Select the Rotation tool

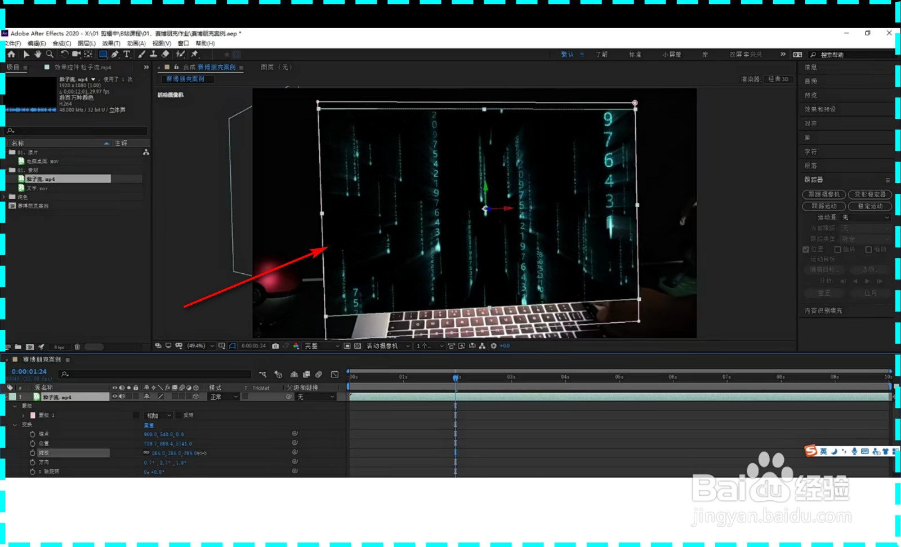[x=64, y=54]
